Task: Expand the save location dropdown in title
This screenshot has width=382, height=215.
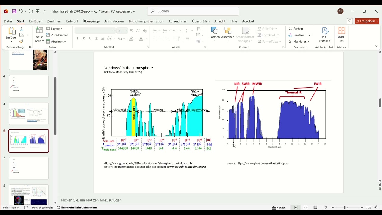Action: 134,11
